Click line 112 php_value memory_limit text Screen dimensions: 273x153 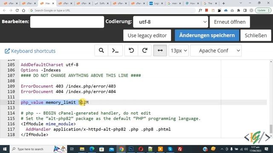[x=55, y=102]
